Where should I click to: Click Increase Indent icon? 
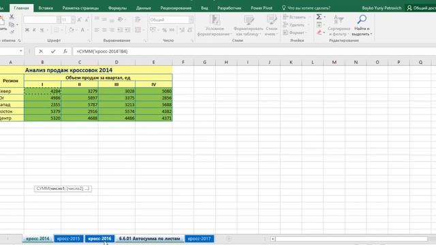pos(127,30)
